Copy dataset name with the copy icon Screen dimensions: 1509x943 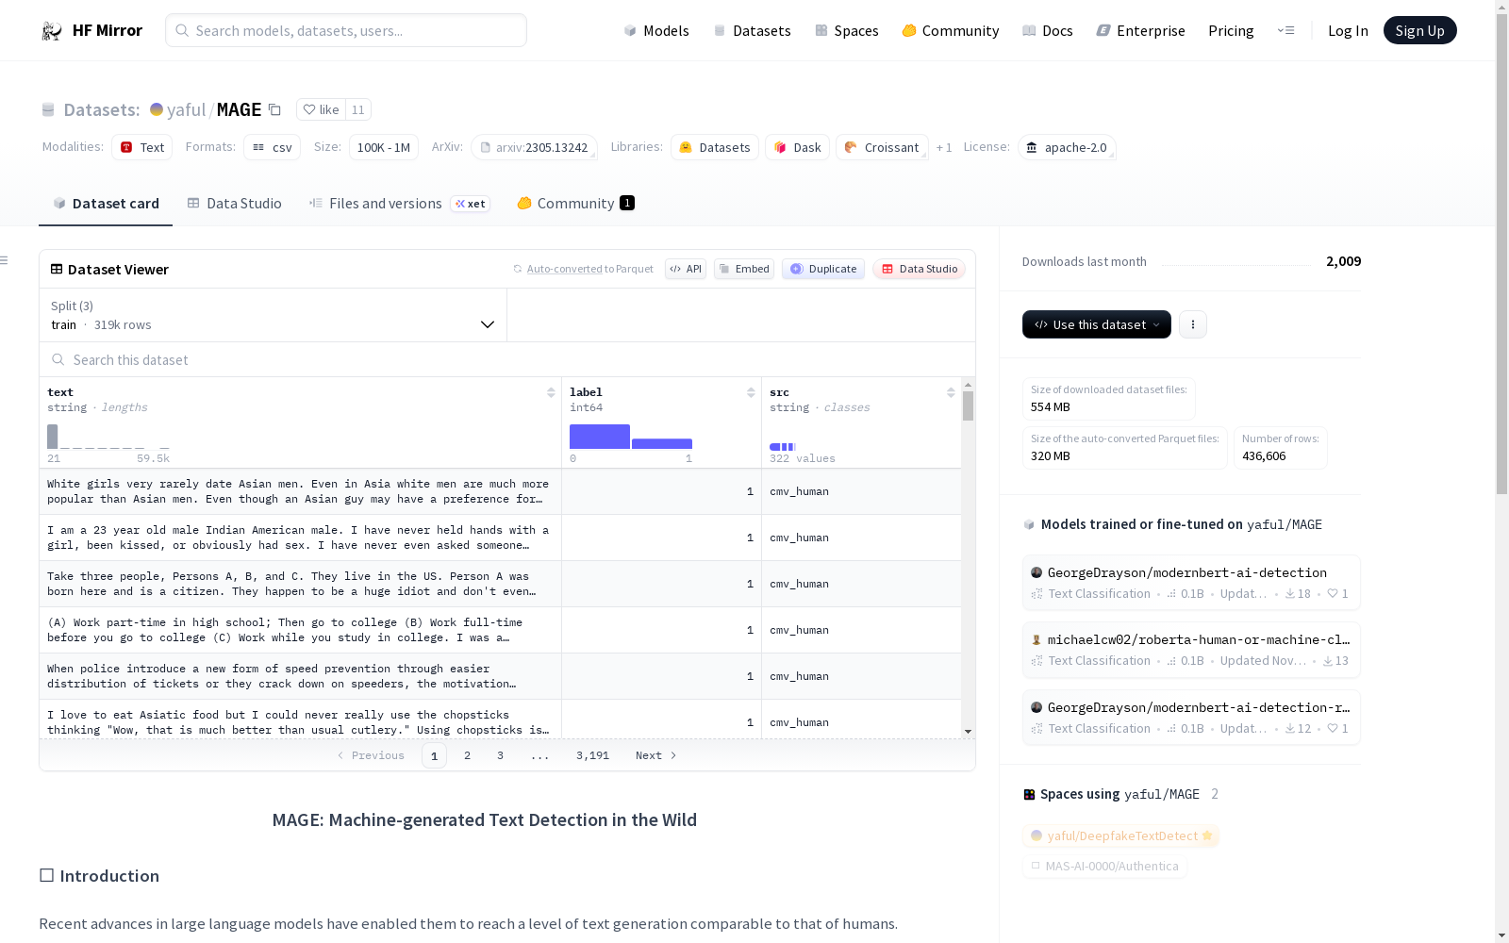[274, 109]
